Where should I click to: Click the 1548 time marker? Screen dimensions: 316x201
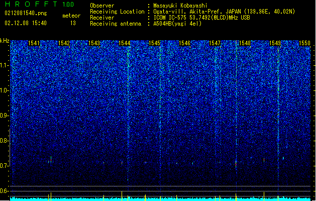click(245, 43)
